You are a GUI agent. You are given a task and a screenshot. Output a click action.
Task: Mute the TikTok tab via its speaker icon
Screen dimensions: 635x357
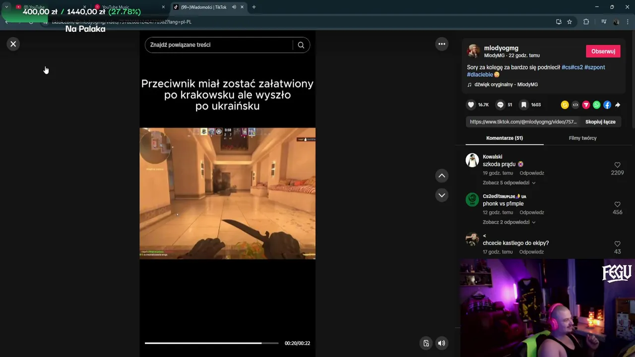click(234, 7)
